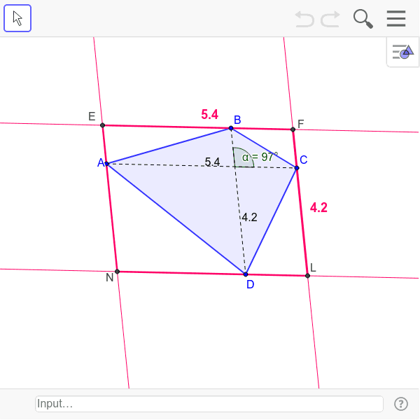Click the red 4.2 length label

pyautogui.click(x=318, y=208)
